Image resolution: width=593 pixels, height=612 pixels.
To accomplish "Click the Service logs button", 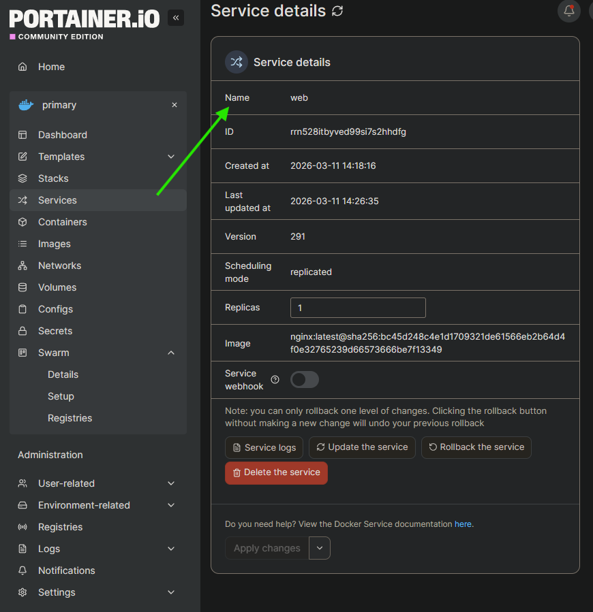I will point(264,447).
